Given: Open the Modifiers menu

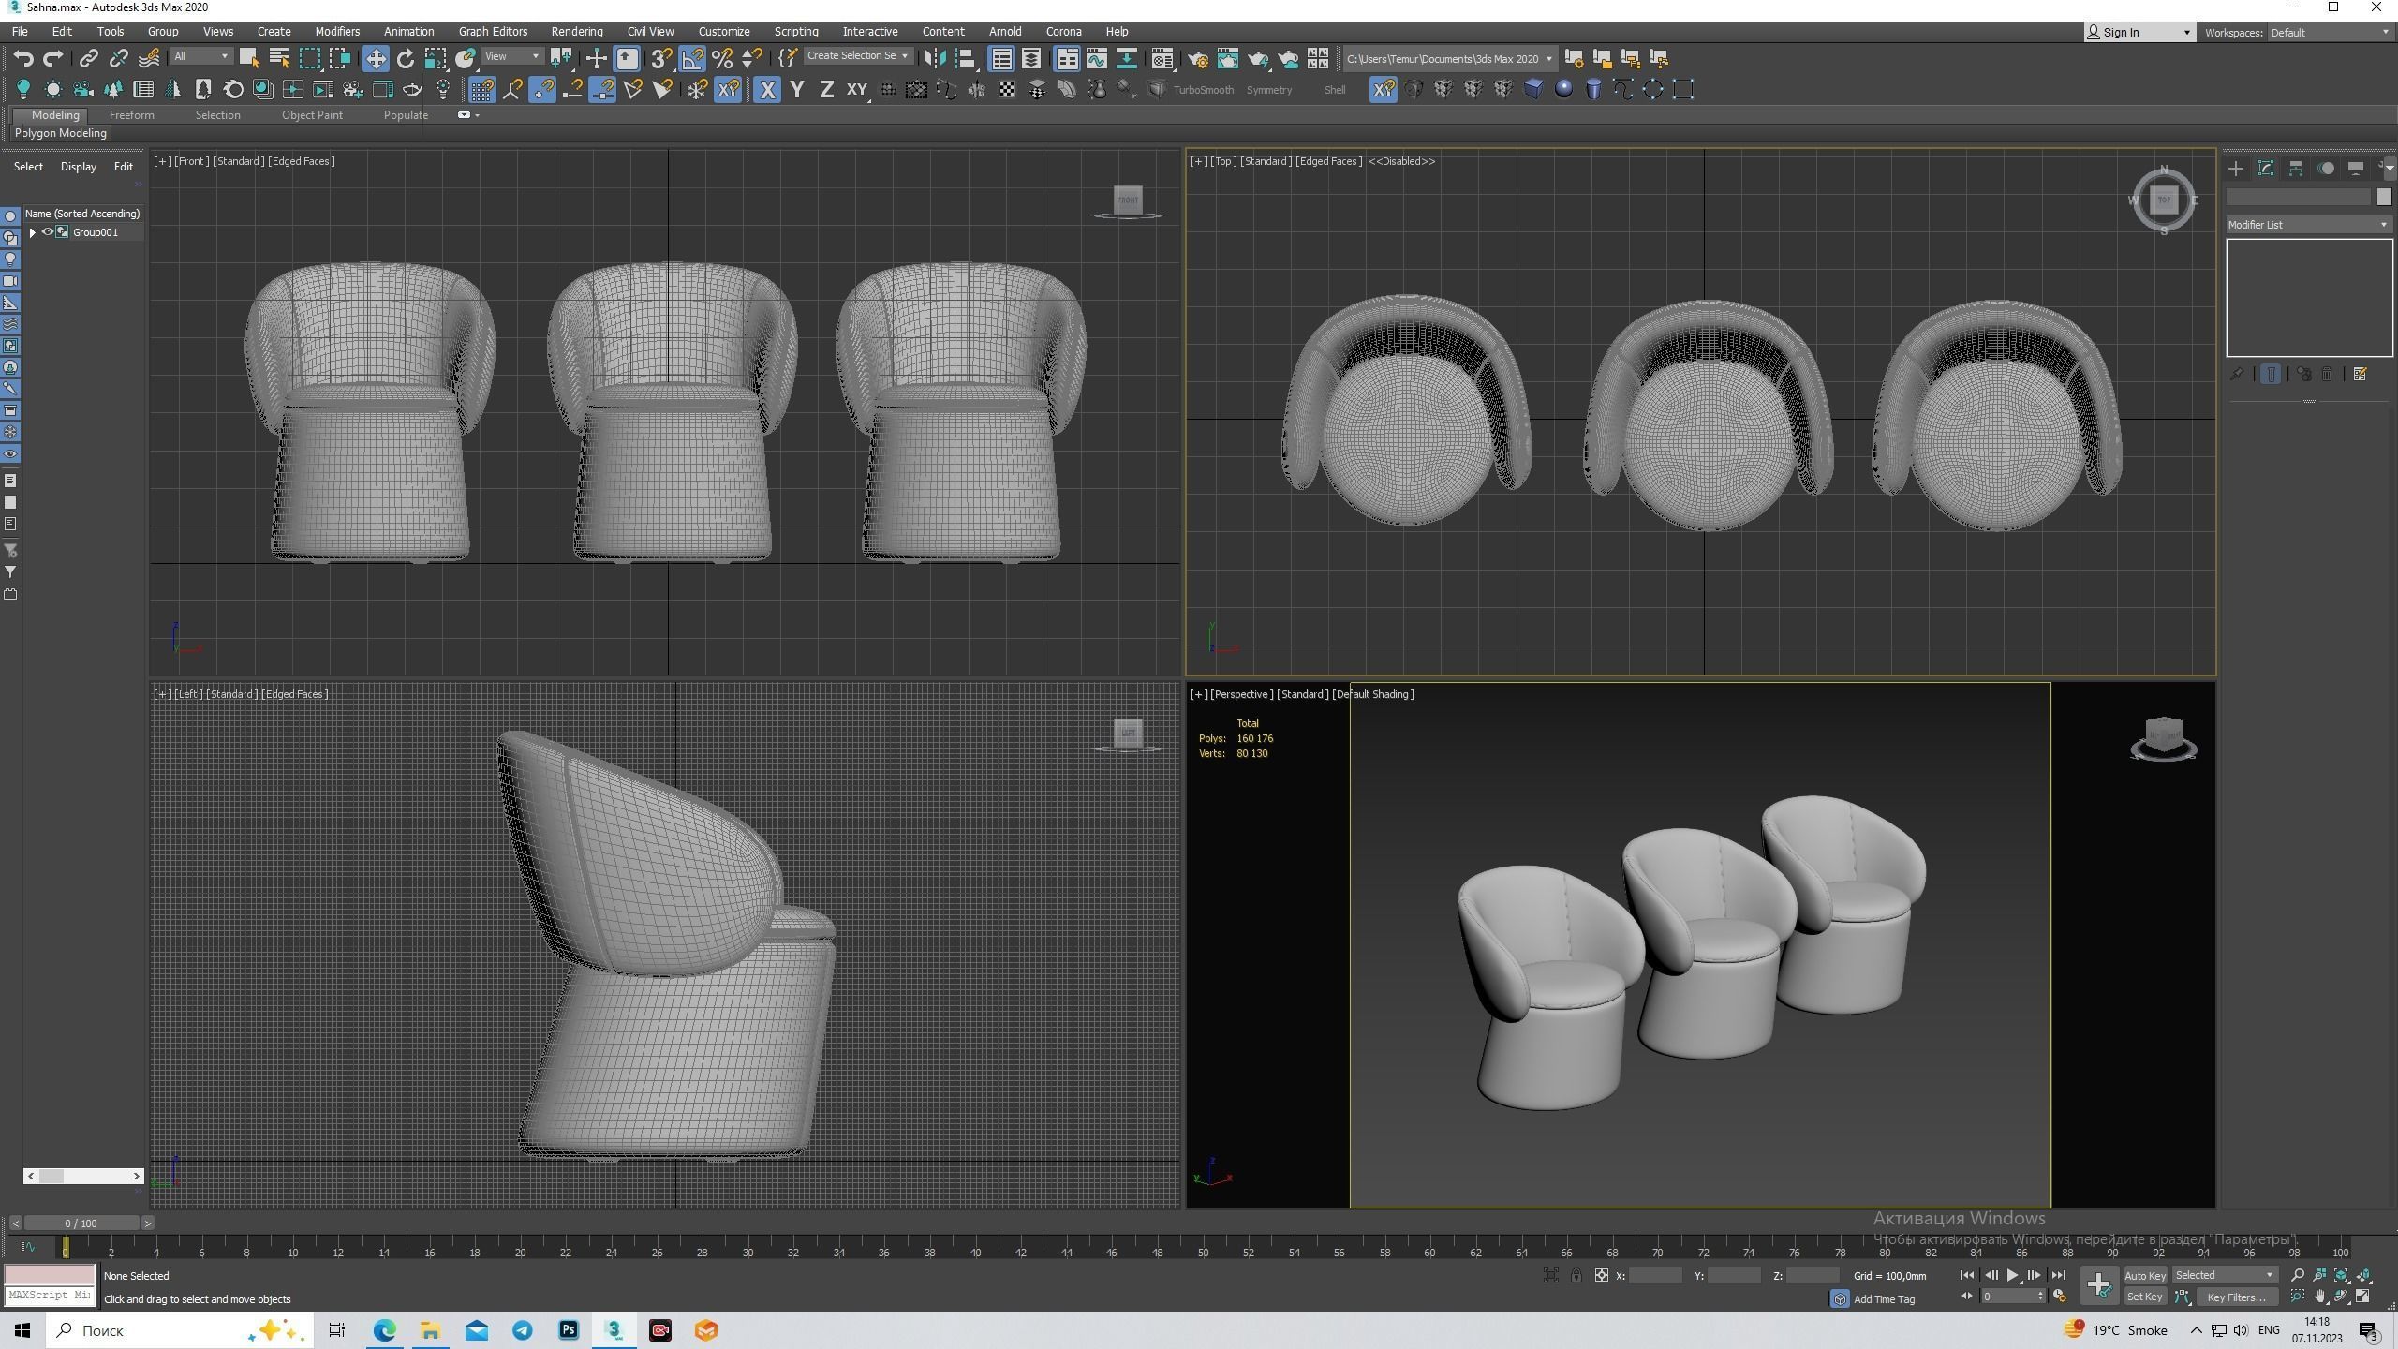Looking at the screenshot, I should click(x=338, y=31).
